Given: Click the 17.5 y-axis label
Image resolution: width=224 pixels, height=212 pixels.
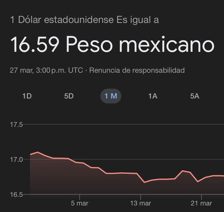Looking at the screenshot, I should tap(16, 124).
